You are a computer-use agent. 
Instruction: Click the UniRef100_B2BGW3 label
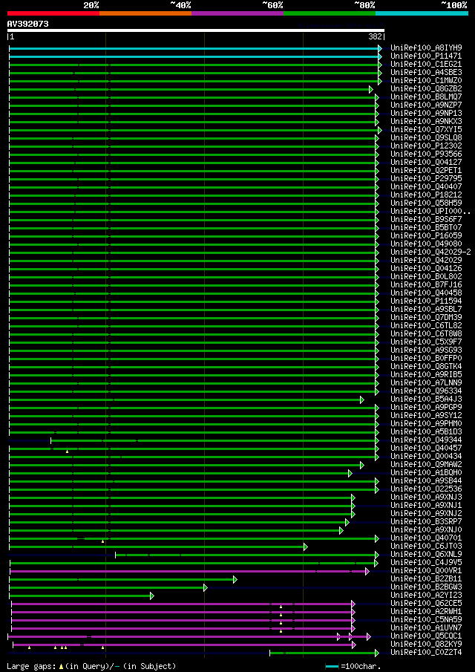(x=426, y=587)
